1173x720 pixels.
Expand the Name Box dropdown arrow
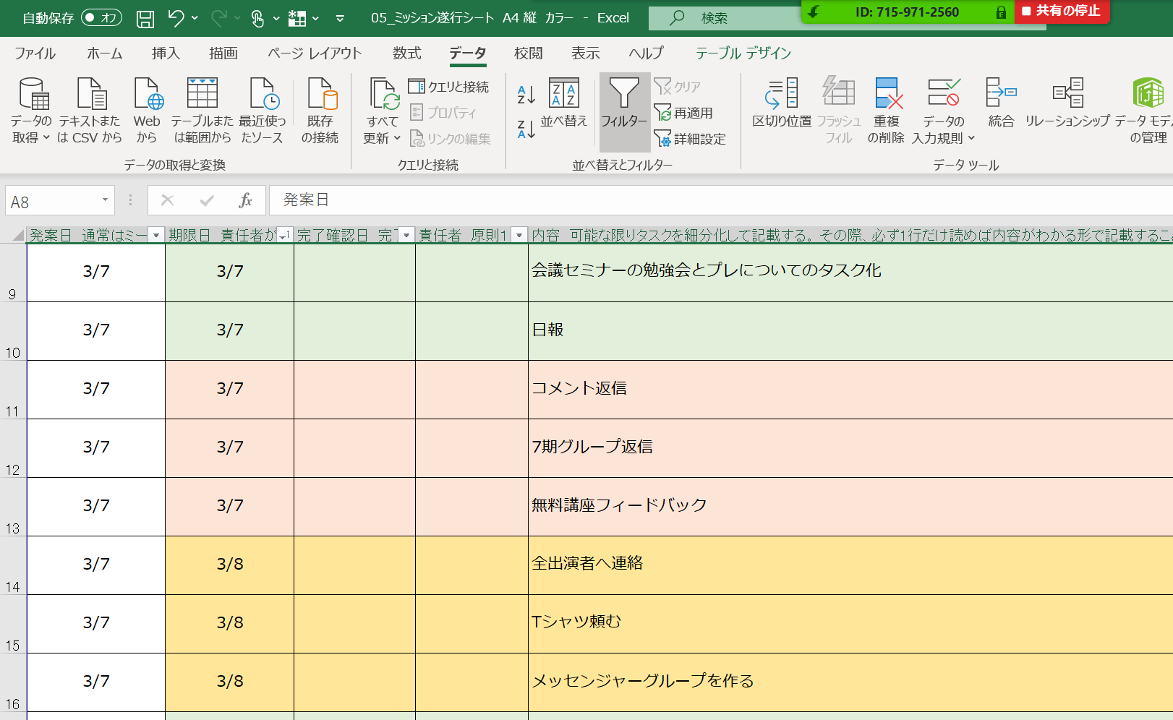[105, 200]
